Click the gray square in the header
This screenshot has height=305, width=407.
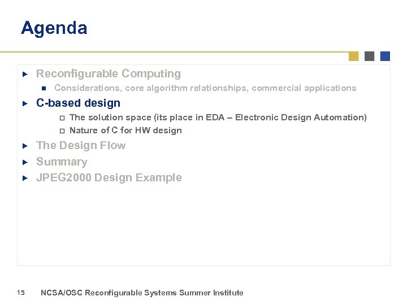pos(370,56)
